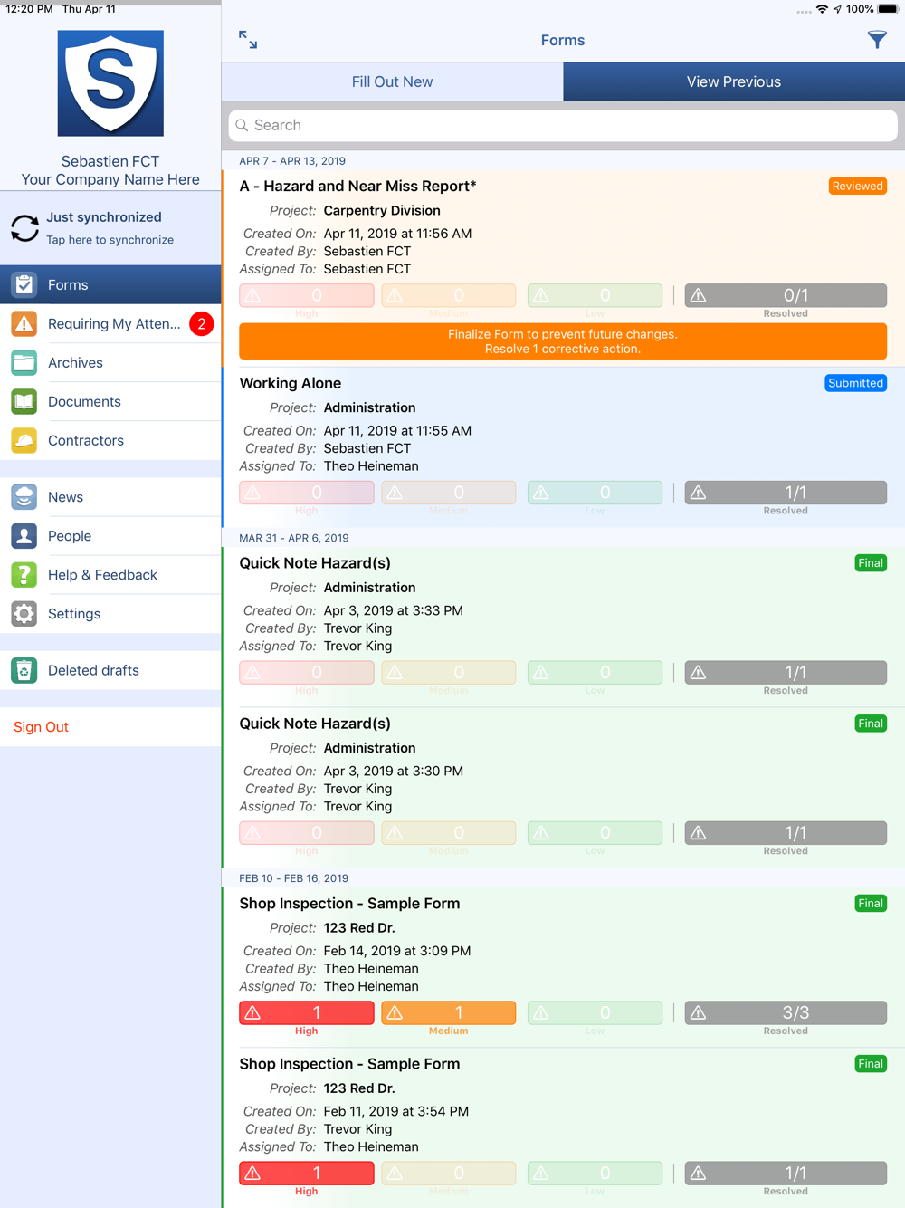Open Documents section

coord(110,401)
